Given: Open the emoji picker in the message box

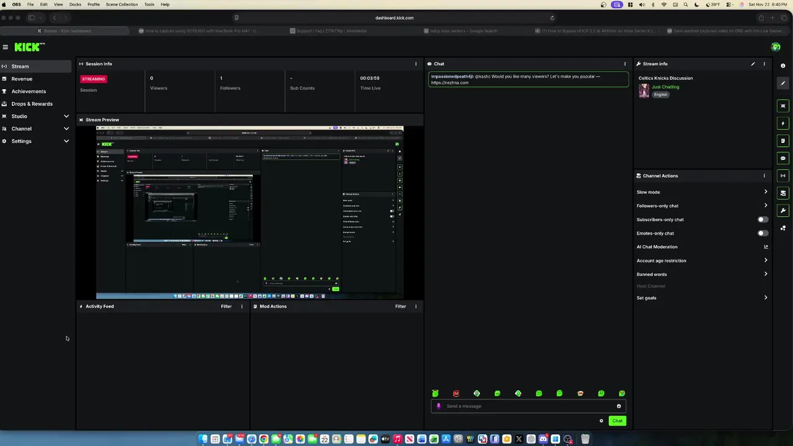Looking at the screenshot, I should (618, 406).
